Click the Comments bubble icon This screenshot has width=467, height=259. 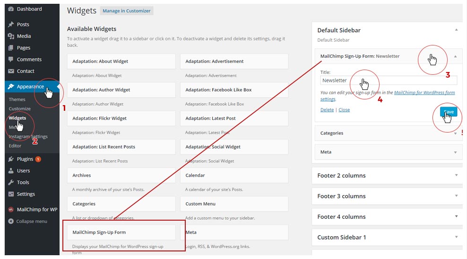(x=11, y=60)
